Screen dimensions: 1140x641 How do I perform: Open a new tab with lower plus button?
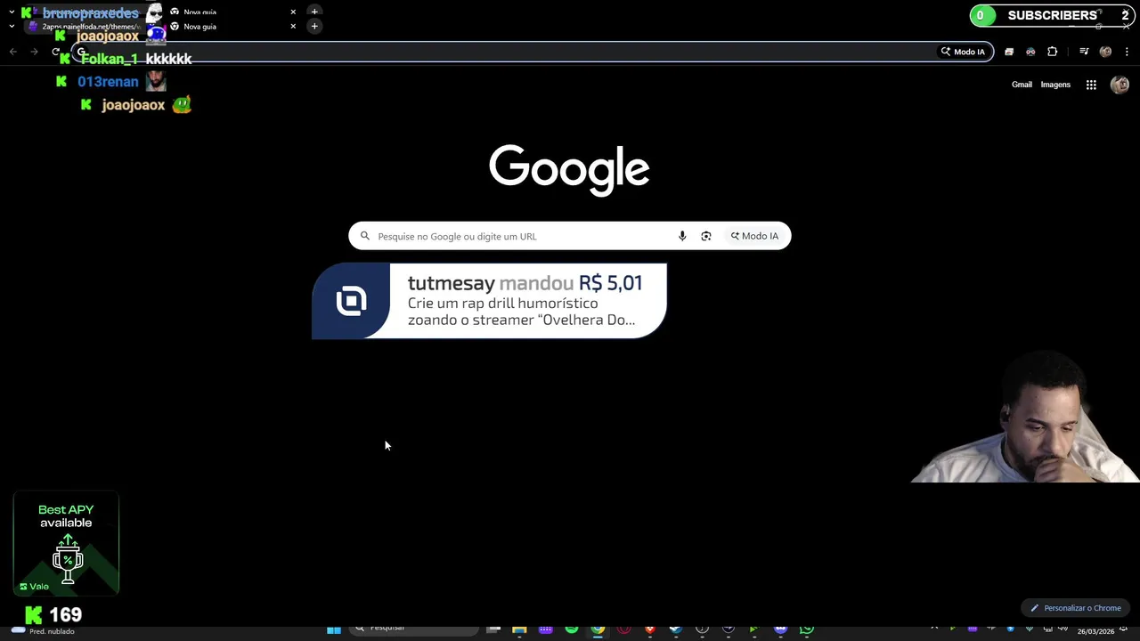click(x=314, y=26)
